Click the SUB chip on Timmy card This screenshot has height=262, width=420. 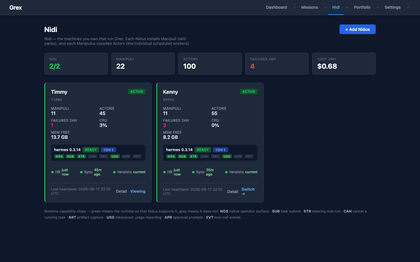pyautogui.click(x=70, y=156)
